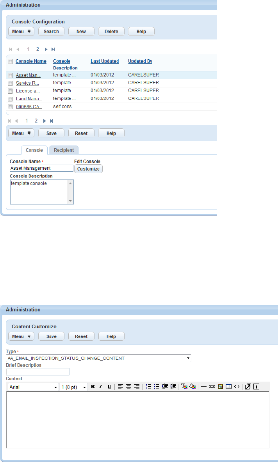
Task: Click into the Console Name input field
Action: point(41,168)
